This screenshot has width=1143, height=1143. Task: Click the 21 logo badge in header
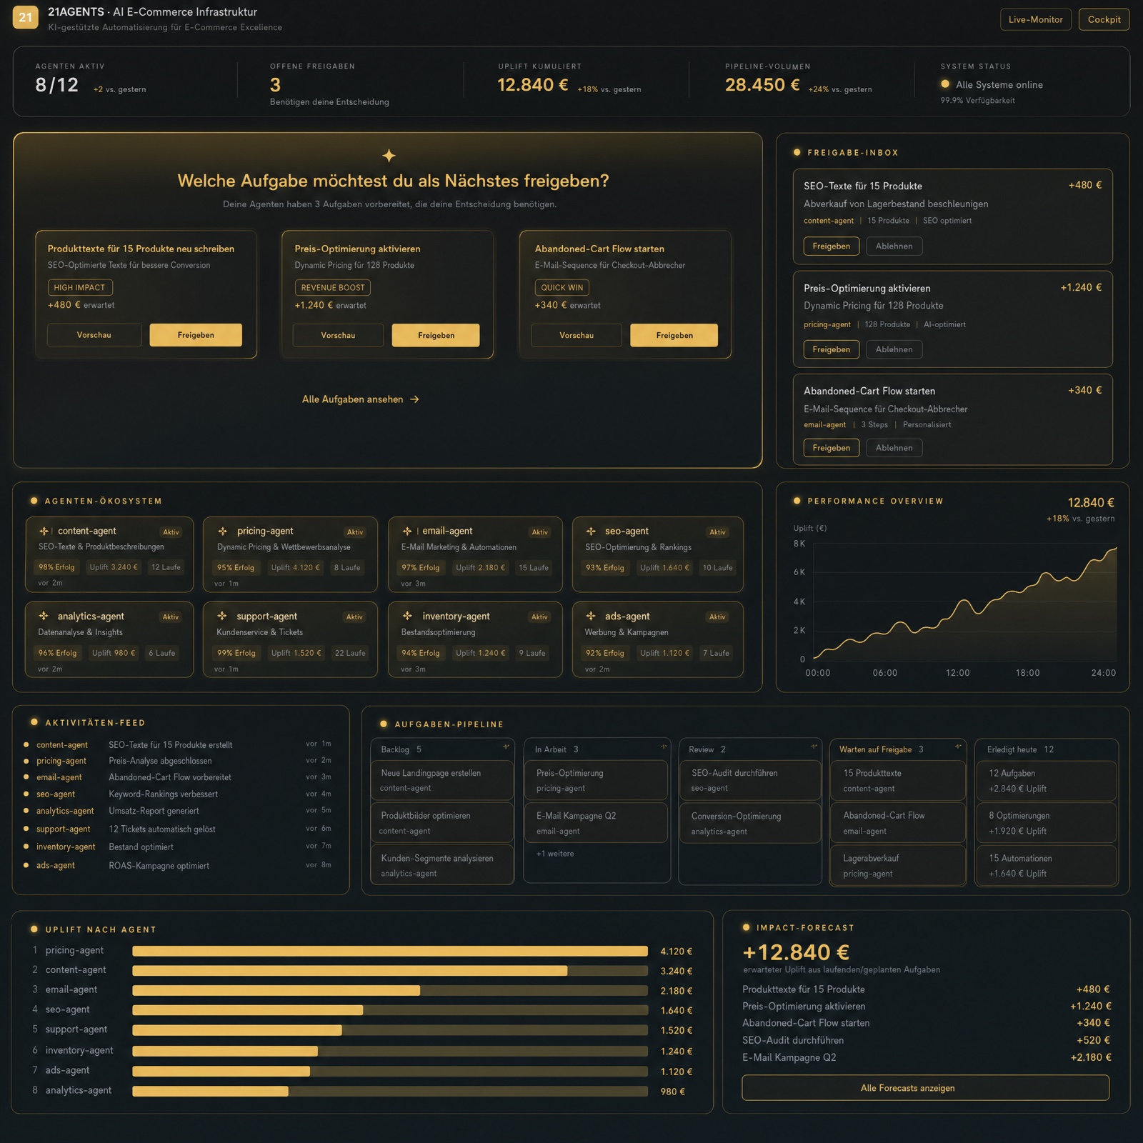click(x=26, y=17)
